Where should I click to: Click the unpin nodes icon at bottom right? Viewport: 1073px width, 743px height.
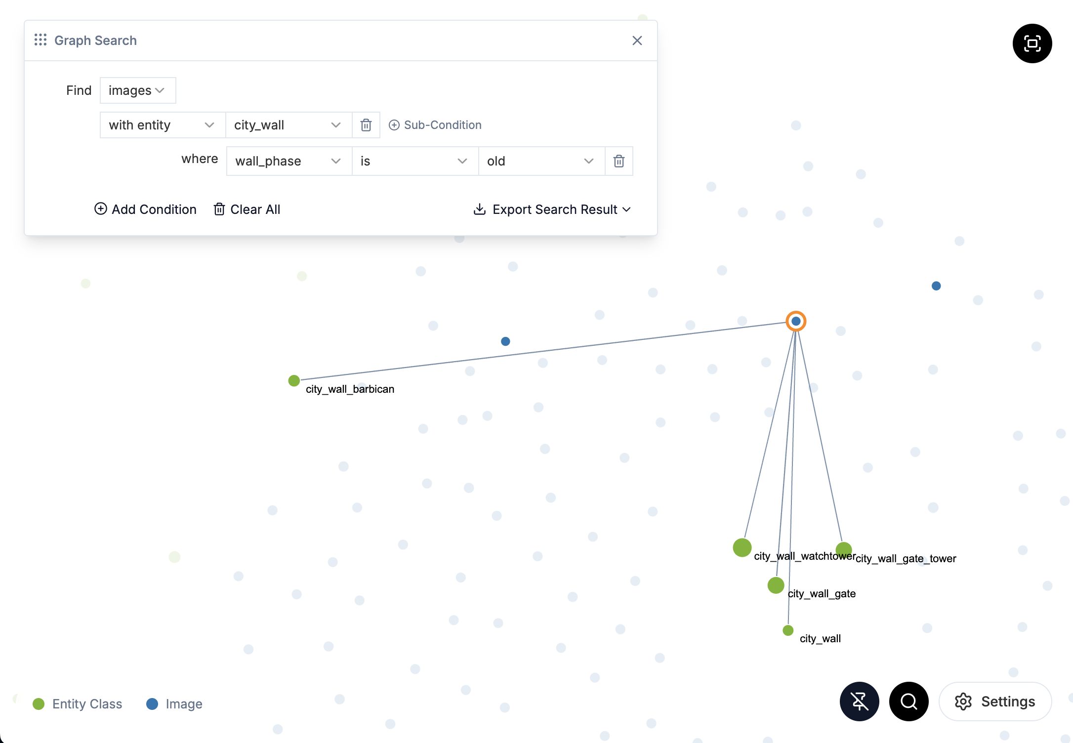[x=859, y=702]
